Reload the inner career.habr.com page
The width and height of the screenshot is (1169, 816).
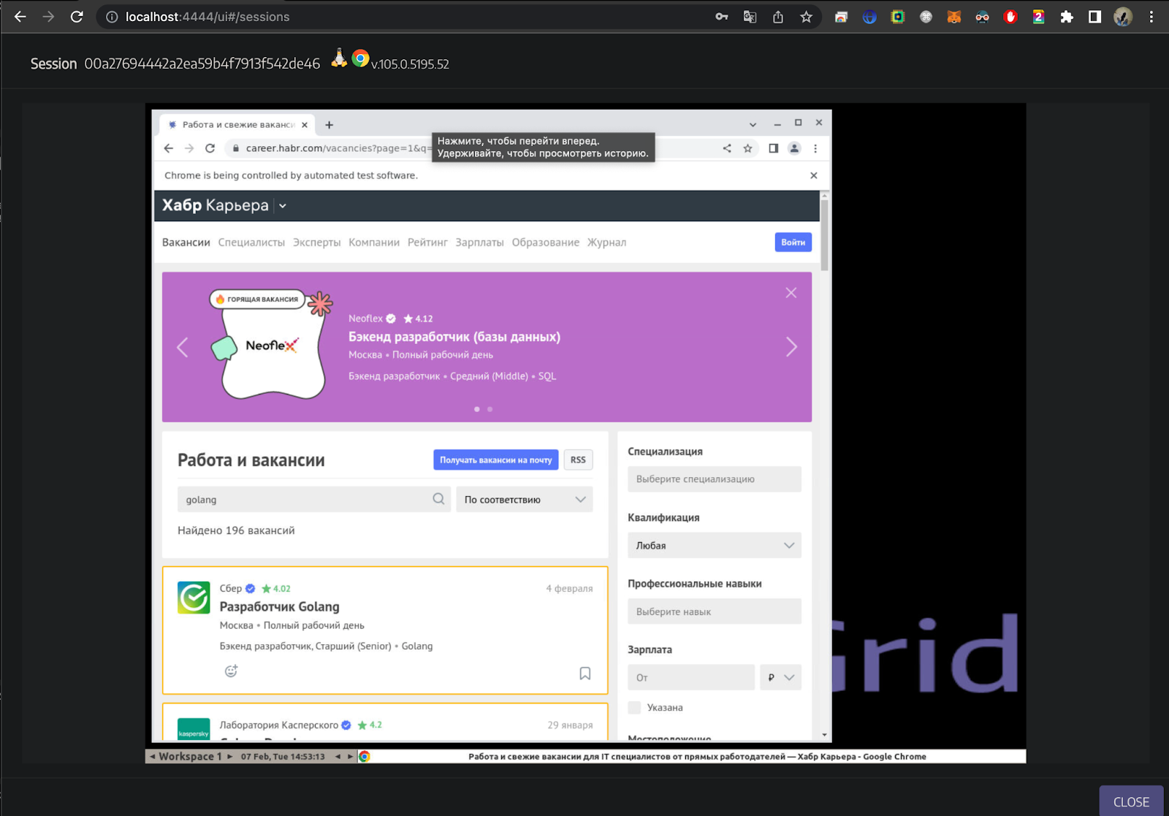(x=210, y=148)
